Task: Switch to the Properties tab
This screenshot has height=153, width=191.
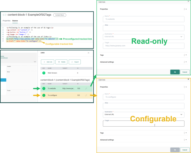Action: coord(7,21)
